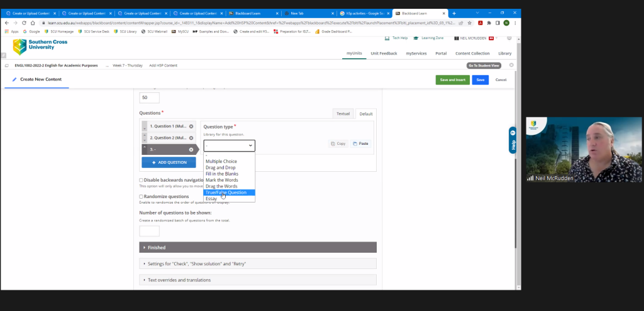This screenshot has height=311, width=644.
Task: Tick the Randomize questions checkbox
Action: tap(141, 197)
